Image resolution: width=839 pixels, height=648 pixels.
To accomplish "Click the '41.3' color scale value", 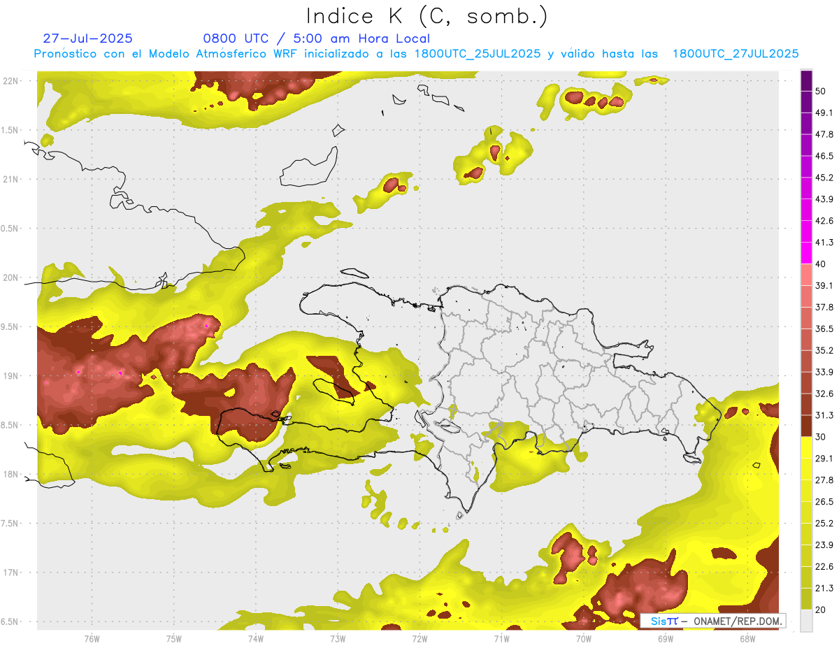I will click(x=824, y=243).
